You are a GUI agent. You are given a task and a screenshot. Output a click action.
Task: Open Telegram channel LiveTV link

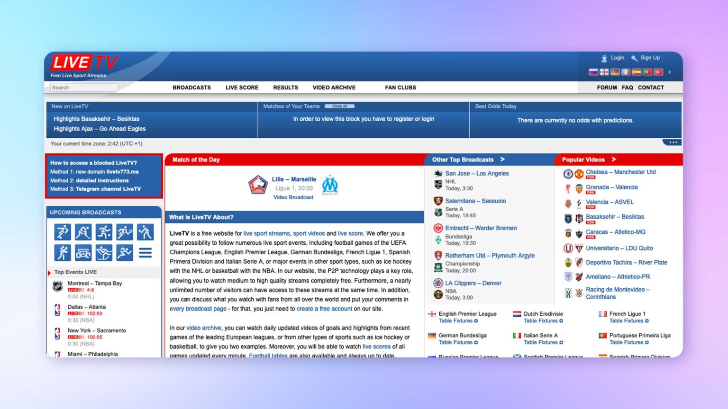108,189
